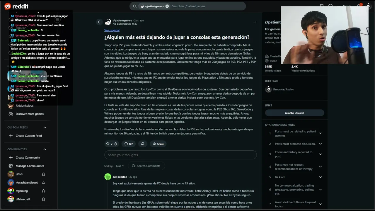Screen dimensions: 375x211
Task: Click the Search Comments field
Action: coord(146,166)
